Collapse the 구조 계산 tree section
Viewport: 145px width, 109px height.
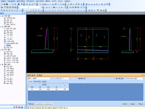pyautogui.click(x=1, y=50)
